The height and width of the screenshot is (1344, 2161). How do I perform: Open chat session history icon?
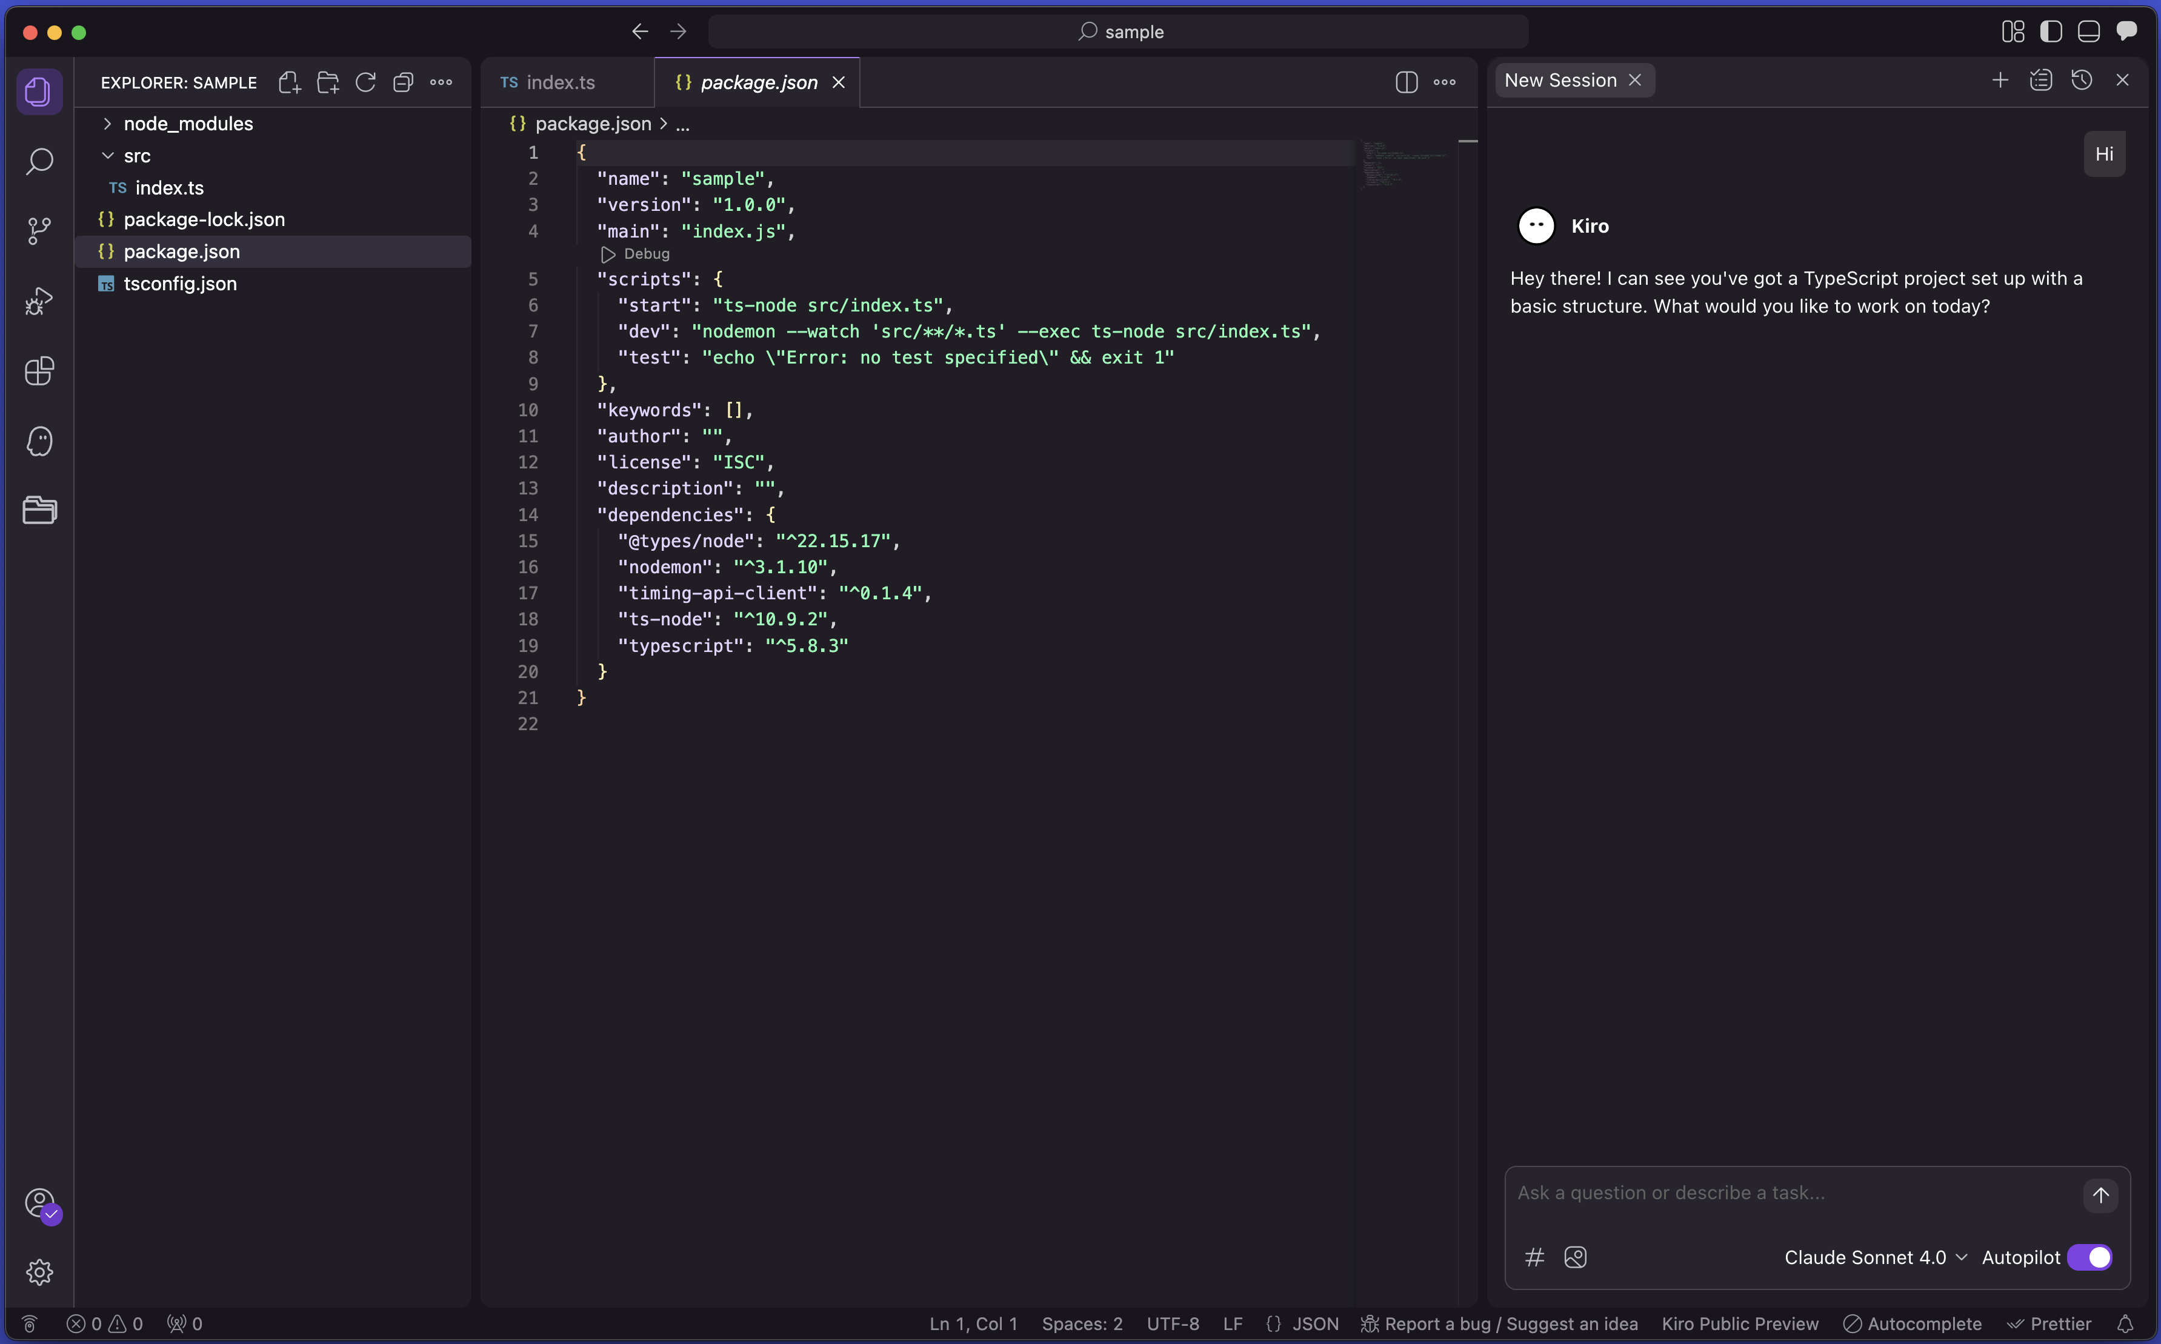click(x=2082, y=80)
